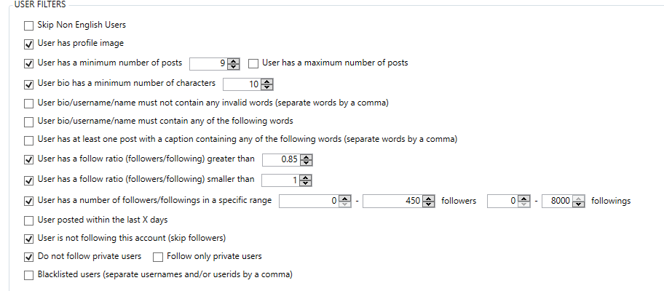This screenshot has height=291, width=664.
Task: Uncheck User has profile image
Action: point(29,44)
